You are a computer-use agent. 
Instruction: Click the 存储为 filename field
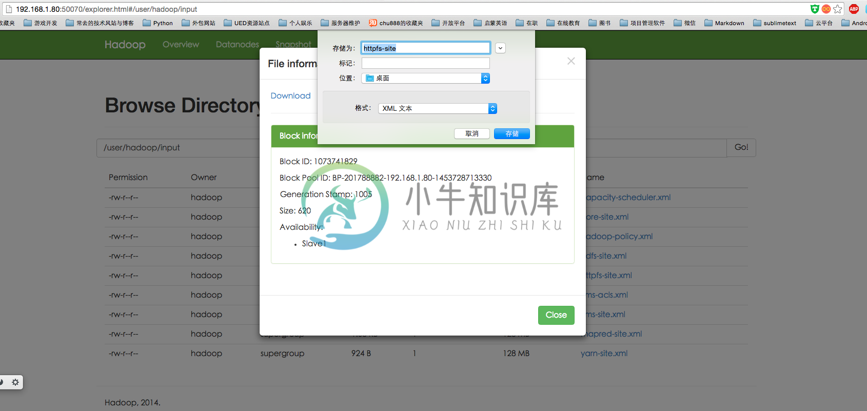[x=425, y=48]
